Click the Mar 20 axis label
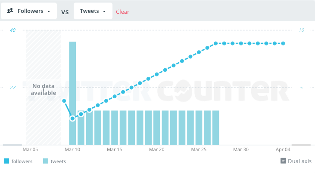315x173 pixels. [x=156, y=150]
